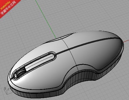129x100 pixels.
Task: Select the dark ribbed scroll wheel
Action: [21, 73]
